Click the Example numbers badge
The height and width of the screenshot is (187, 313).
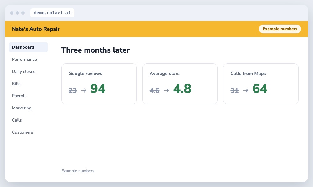pyautogui.click(x=280, y=29)
